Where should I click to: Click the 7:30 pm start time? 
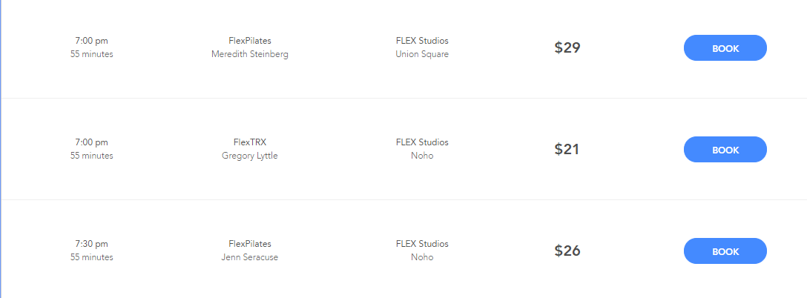click(92, 244)
